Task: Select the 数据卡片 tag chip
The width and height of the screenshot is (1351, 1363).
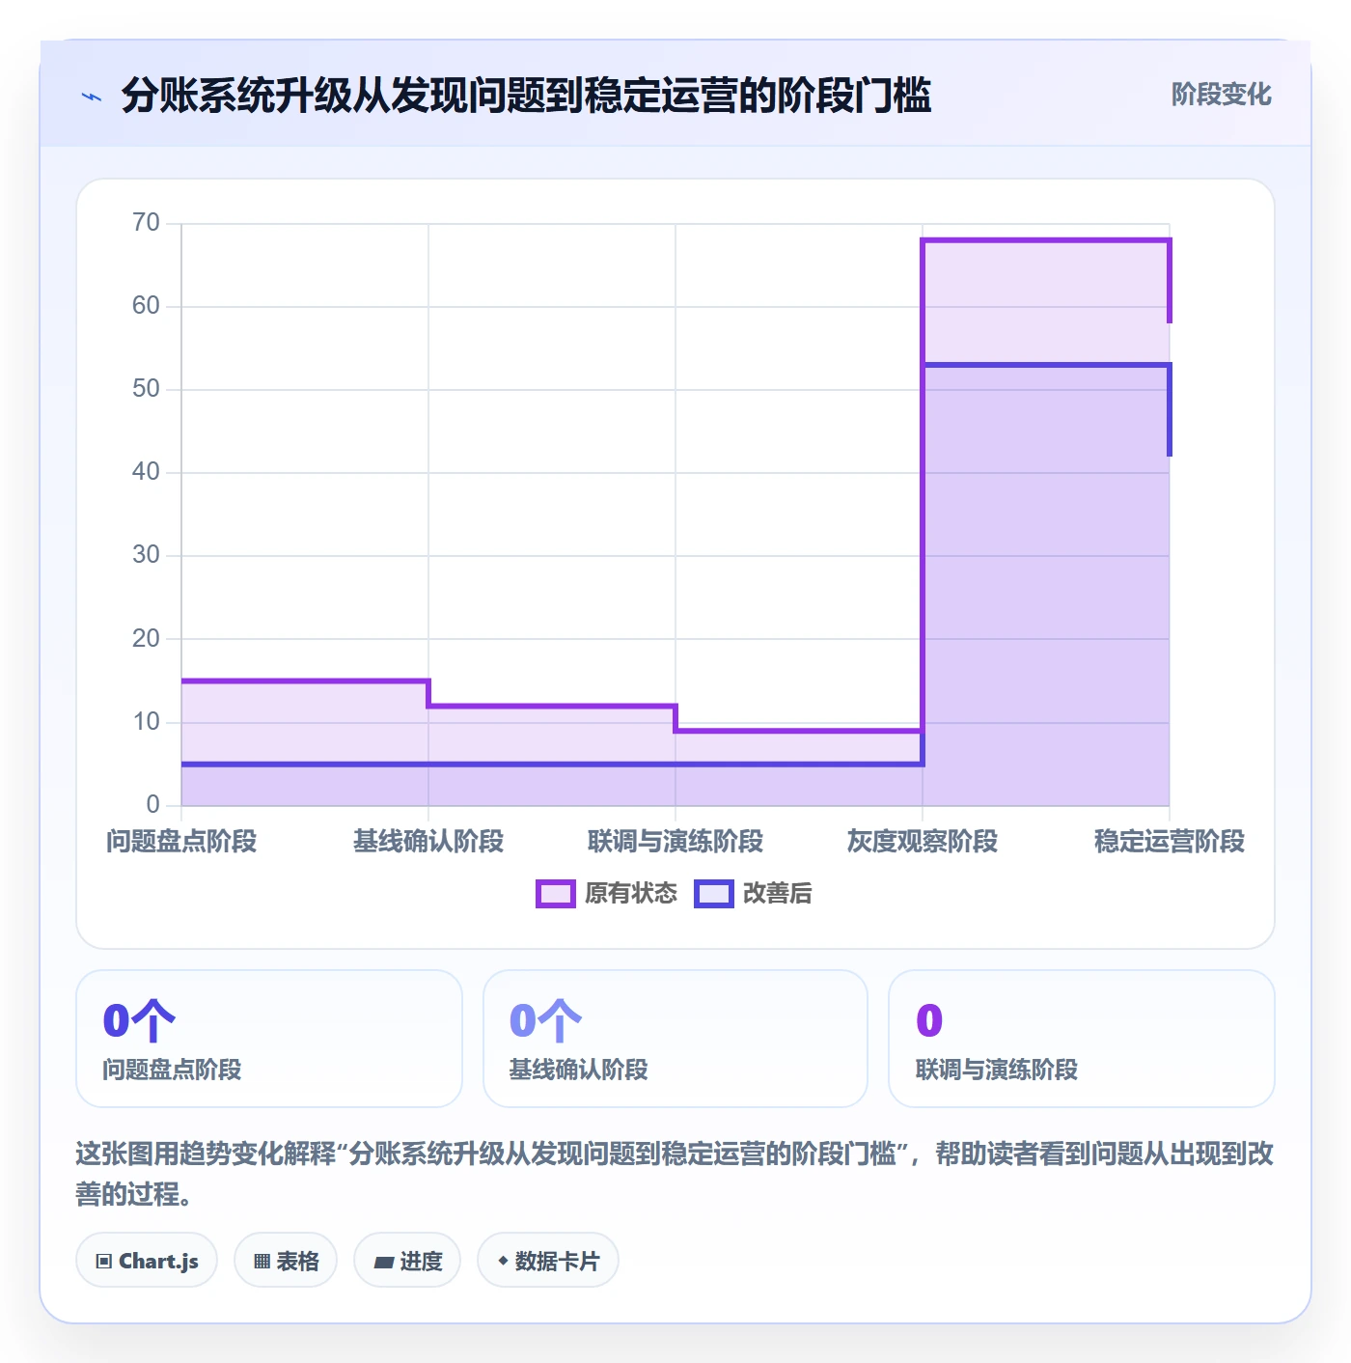Action: pyautogui.click(x=548, y=1260)
